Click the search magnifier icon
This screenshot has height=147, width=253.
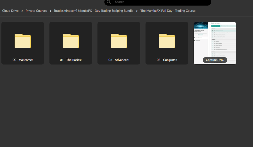pos(109,2)
